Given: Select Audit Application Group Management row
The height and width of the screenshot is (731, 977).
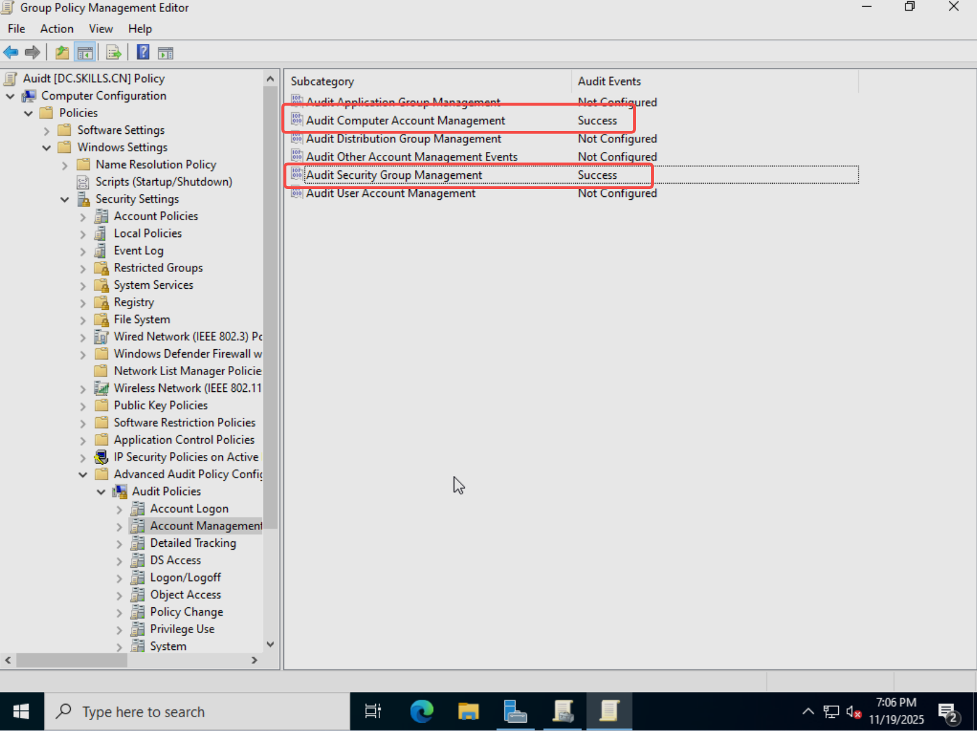Looking at the screenshot, I should pyautogui.click(x=575, y=102).
